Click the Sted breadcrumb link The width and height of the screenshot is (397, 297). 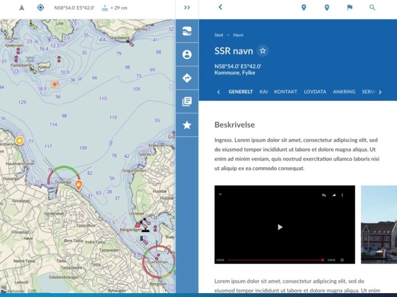pos(219,35)
